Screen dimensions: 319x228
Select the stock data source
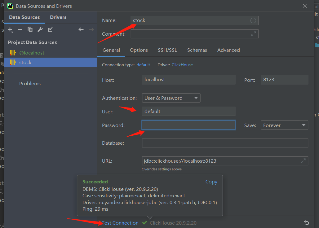(x=51, y=62)
